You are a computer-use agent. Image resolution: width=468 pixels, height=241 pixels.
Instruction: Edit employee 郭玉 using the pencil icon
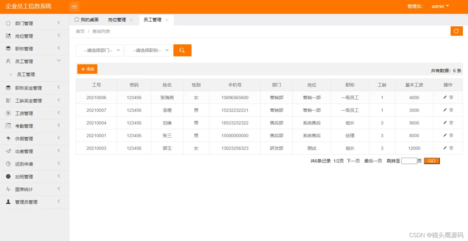coord(445,148)
